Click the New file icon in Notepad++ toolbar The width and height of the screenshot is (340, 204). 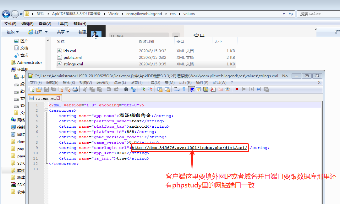pyautogui.click(x=32, y=89)
